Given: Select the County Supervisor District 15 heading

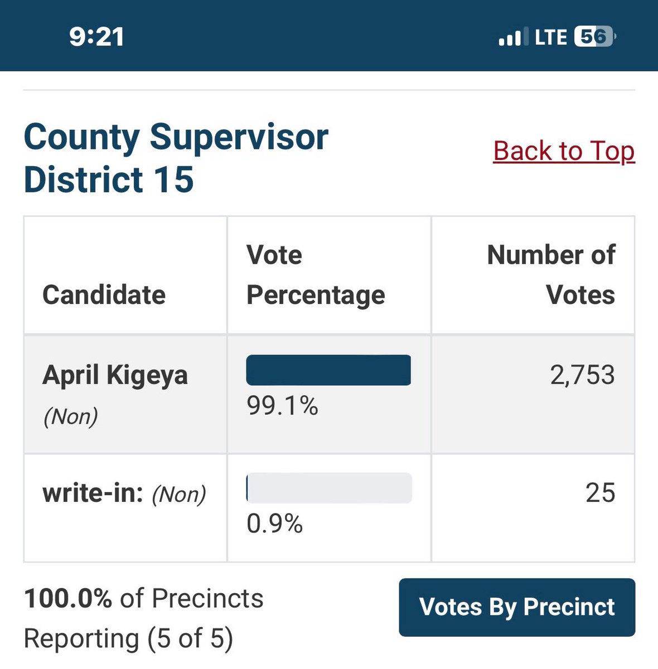Looking at the screenshot, I should point(176,158).
